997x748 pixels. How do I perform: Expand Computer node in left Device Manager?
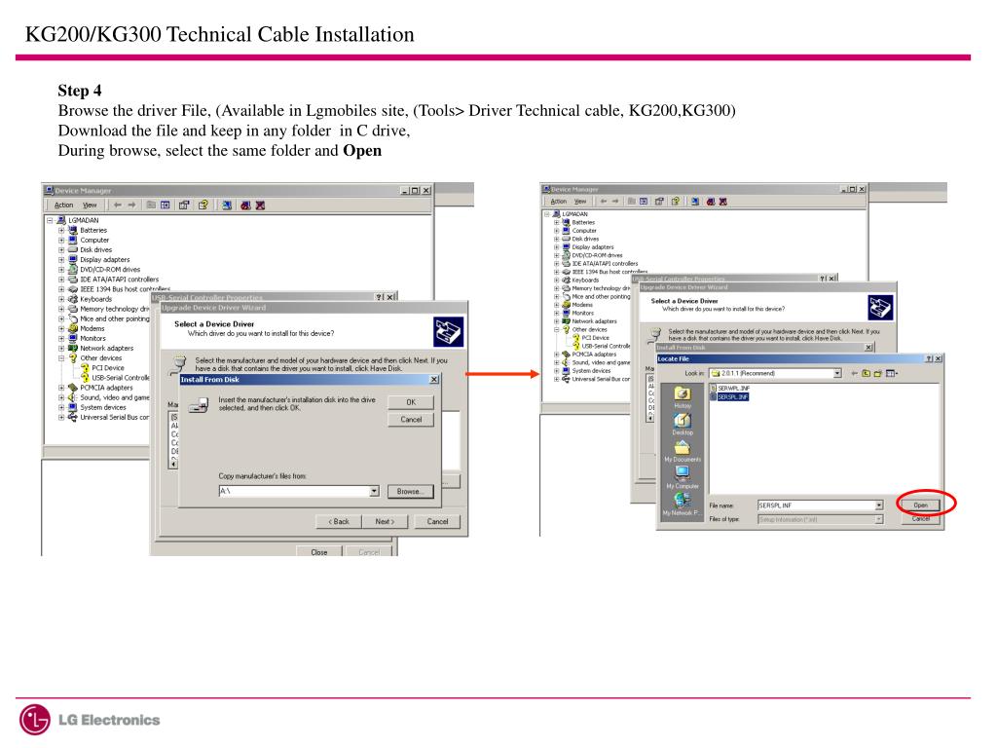click(x=61, y=240)
